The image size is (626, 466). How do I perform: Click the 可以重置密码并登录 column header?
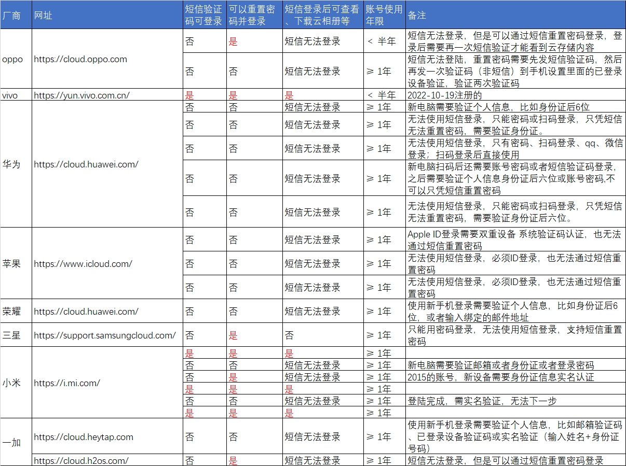254,15
